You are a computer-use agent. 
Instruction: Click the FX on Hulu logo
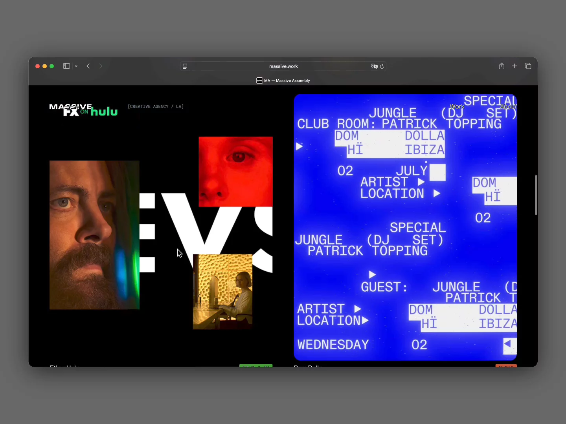point(90,112)
